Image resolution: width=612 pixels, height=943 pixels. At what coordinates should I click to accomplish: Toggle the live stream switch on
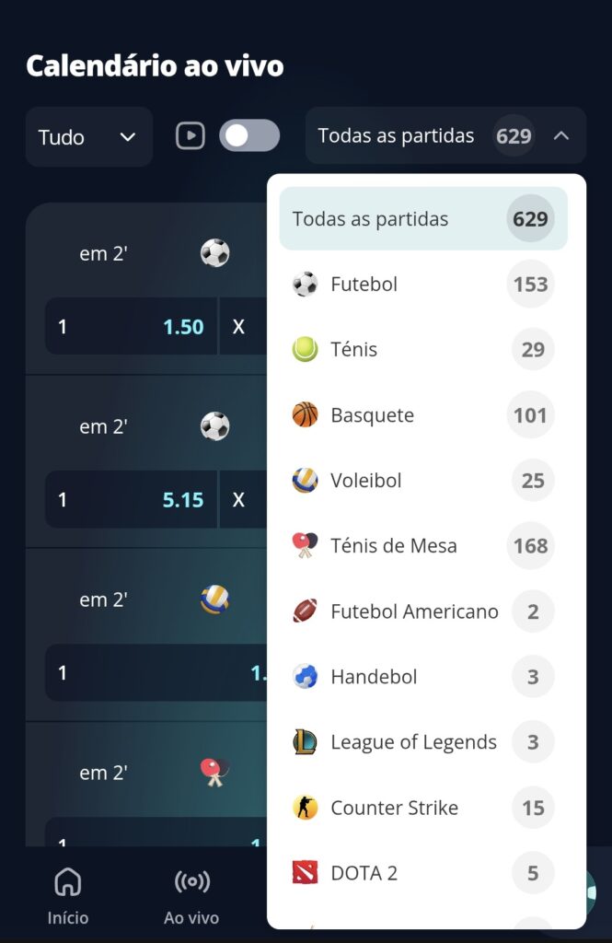pyautogui.click(x=249, y=136)
